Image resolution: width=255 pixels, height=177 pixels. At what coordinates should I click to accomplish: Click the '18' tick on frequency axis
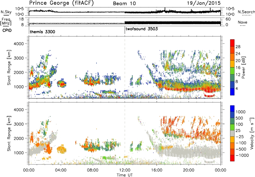[x=21, y=19]
